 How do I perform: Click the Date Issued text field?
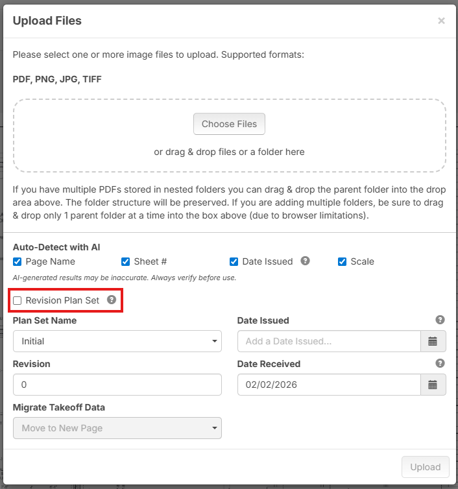[329, 341]
